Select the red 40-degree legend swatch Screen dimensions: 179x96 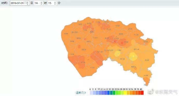click(x=142, y=93)
